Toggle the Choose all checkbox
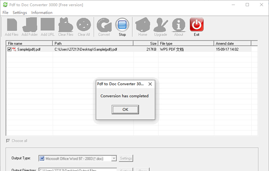Viewport: 269px width, 171px height. [x=8, y=141]
